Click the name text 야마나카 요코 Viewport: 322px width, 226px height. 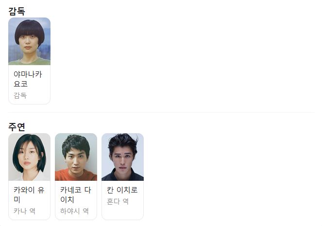pos(28,79)
